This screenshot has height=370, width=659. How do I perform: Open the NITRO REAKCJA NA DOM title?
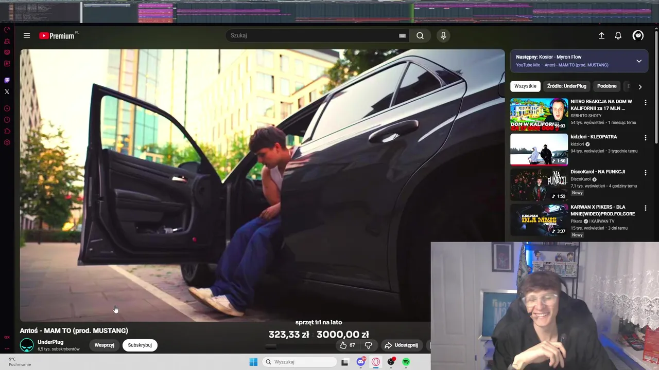point(601,105)
